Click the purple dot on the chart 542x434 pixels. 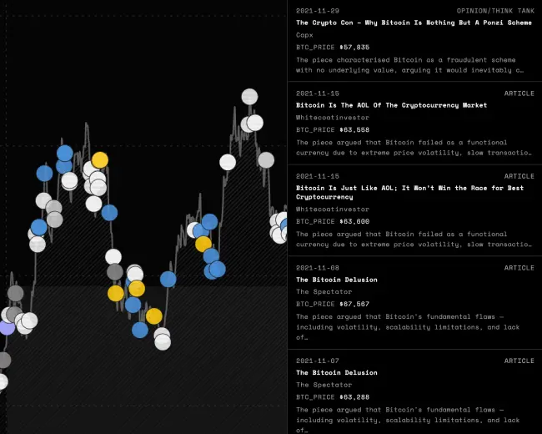point(7,326)
